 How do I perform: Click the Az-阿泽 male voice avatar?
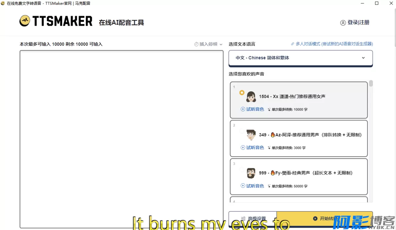pyautogui.click(x=251, y=135)
